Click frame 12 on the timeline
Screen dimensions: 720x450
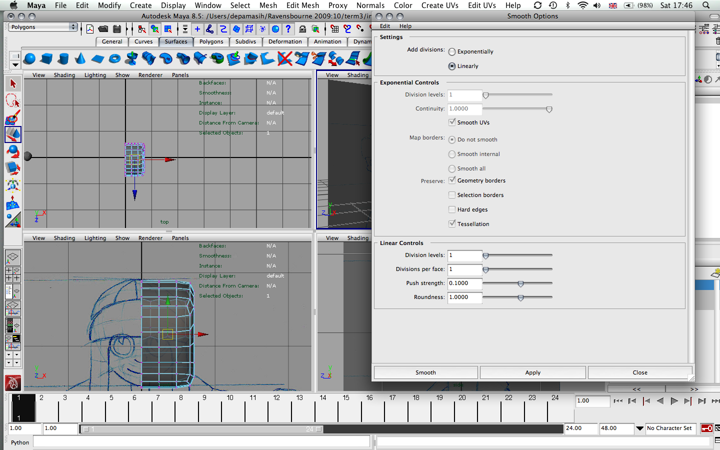(276, 407)
